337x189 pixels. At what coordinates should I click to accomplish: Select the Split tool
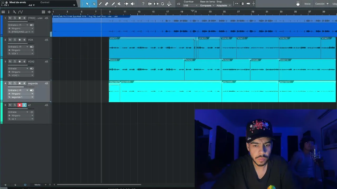(100, 4)
